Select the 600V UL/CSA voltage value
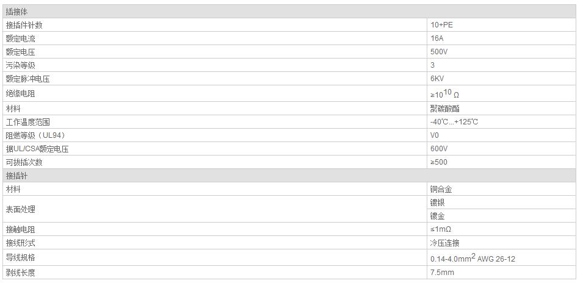 click(x=439, y=149)
